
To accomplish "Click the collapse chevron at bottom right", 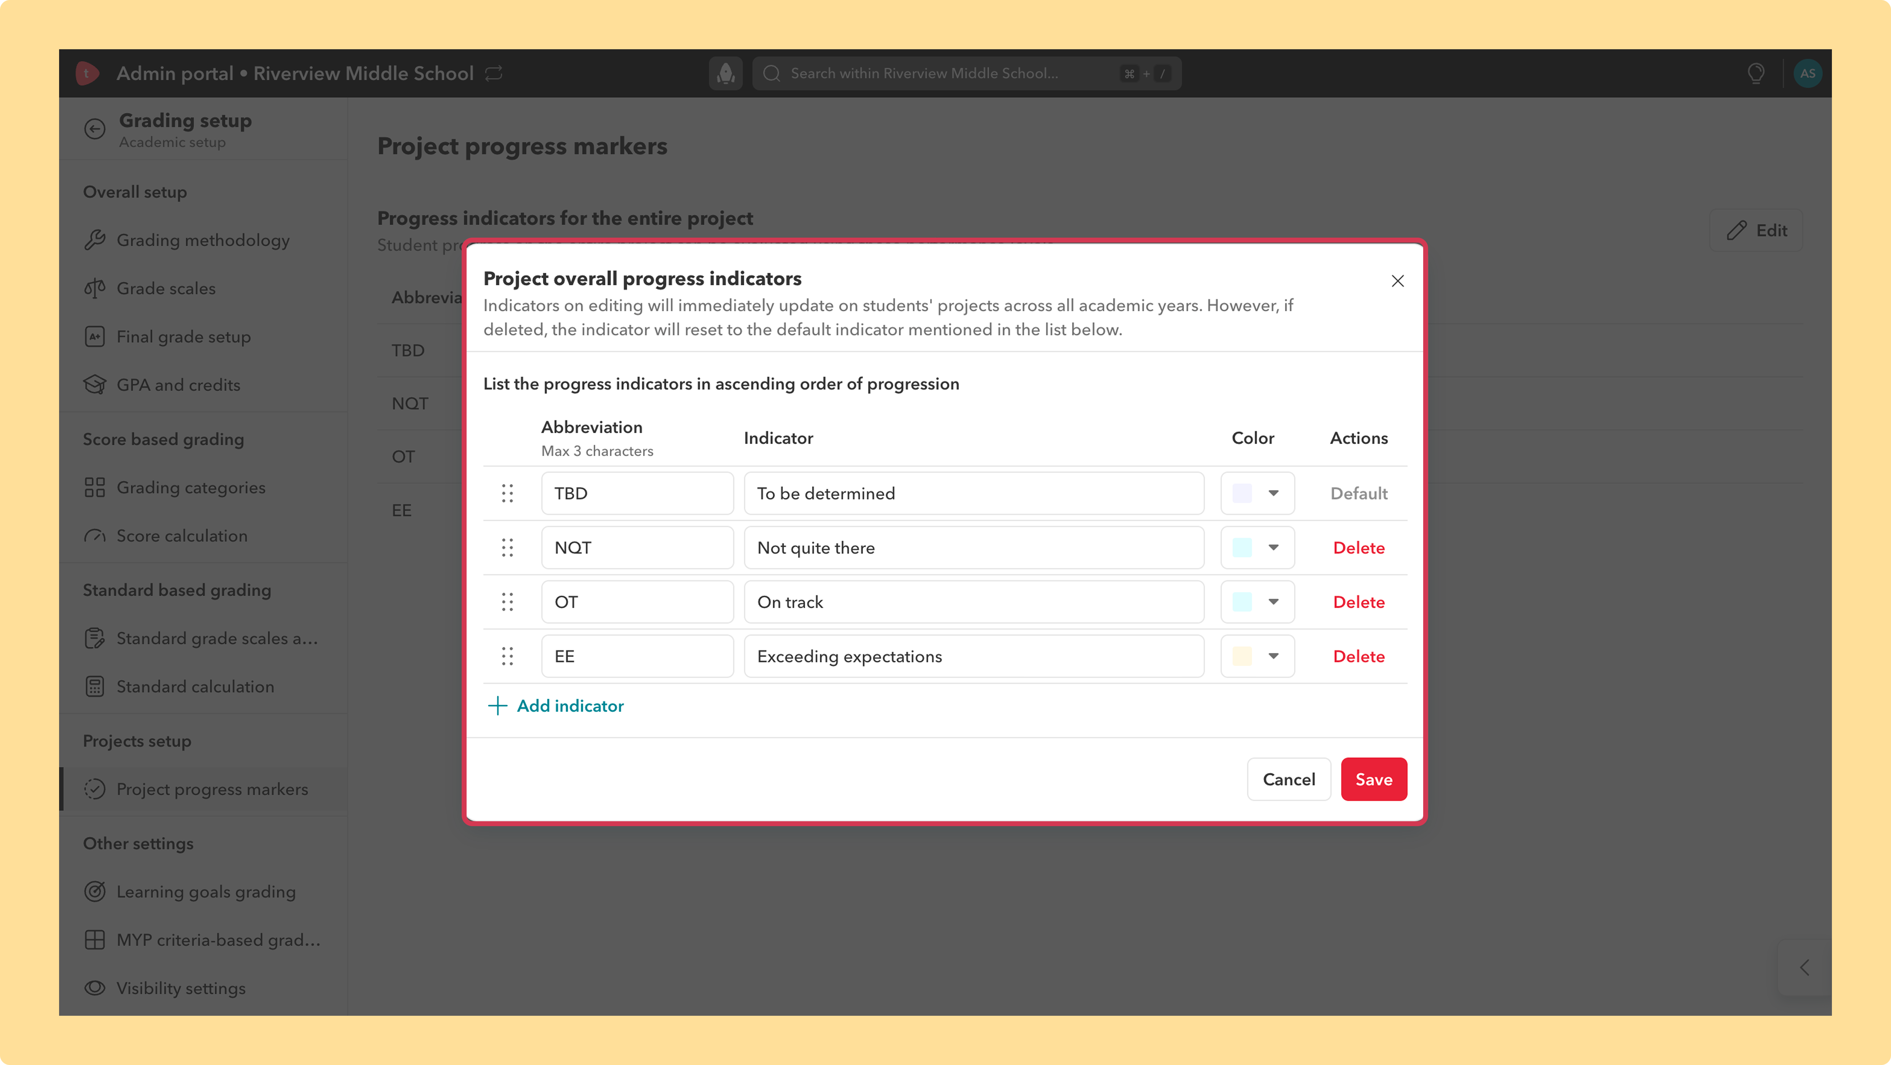I will 1805,967.
